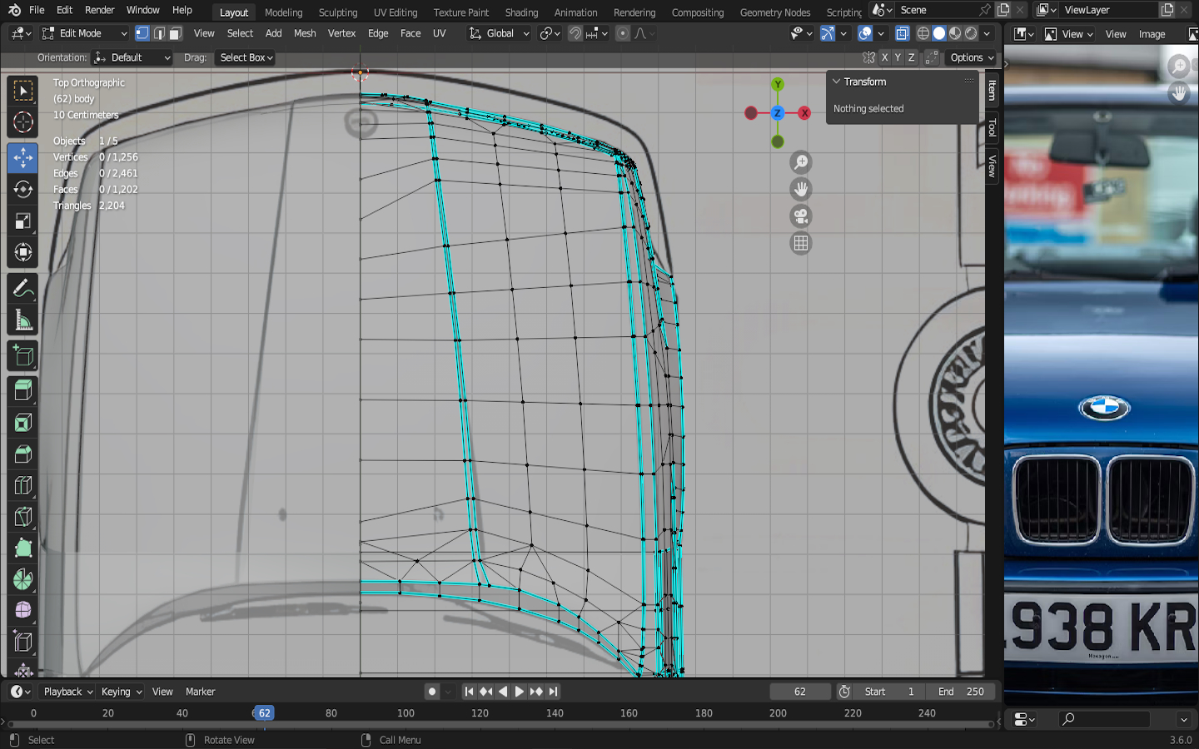Image resolution: width=1199 pixels, height=749 pixels.
Task: Activate the Inset Faces tool
Action: click(23, 423)
